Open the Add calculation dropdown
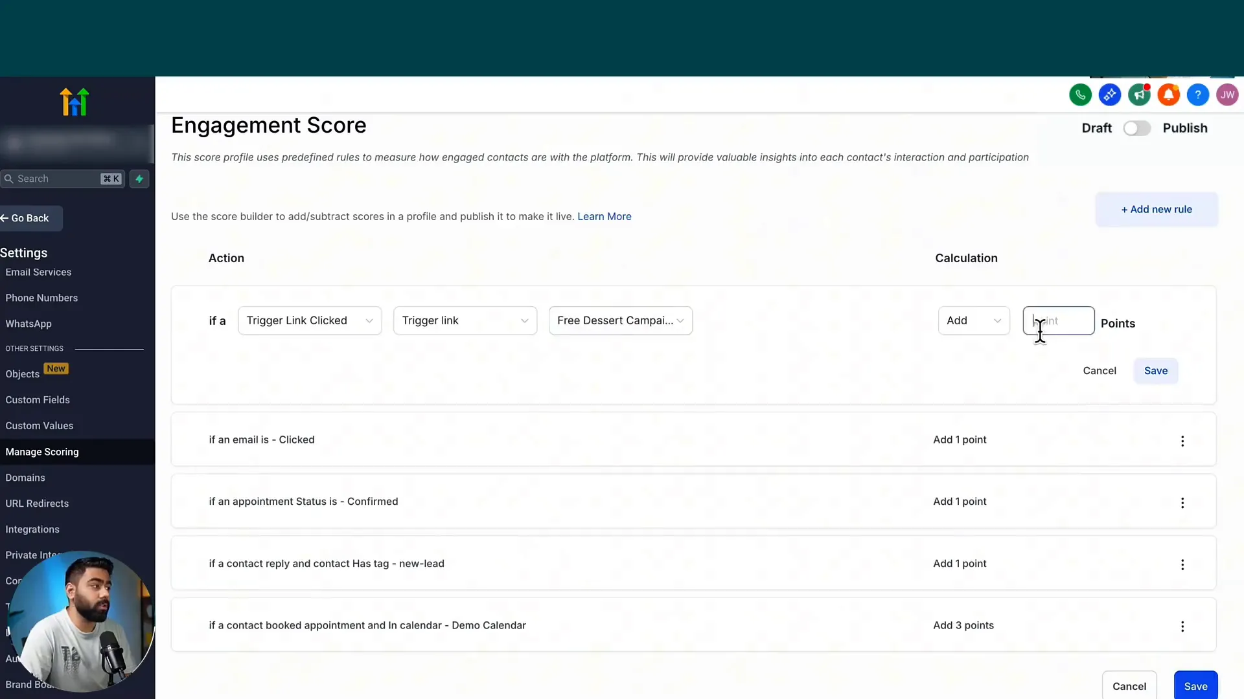Image resolution: width=1244 pixels, height=699 pixels. 974,320
